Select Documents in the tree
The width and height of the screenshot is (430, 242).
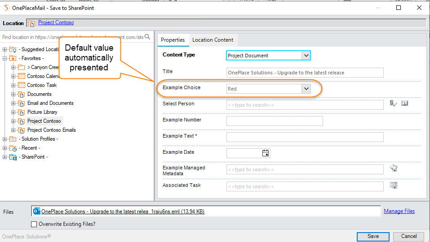(x=40, y=95)
